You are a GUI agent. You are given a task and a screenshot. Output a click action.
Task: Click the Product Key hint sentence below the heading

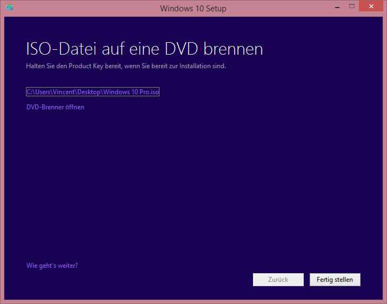(125, 66)
